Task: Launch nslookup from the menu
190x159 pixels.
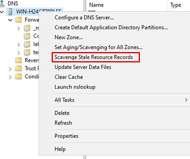Action: click(75, 87)
